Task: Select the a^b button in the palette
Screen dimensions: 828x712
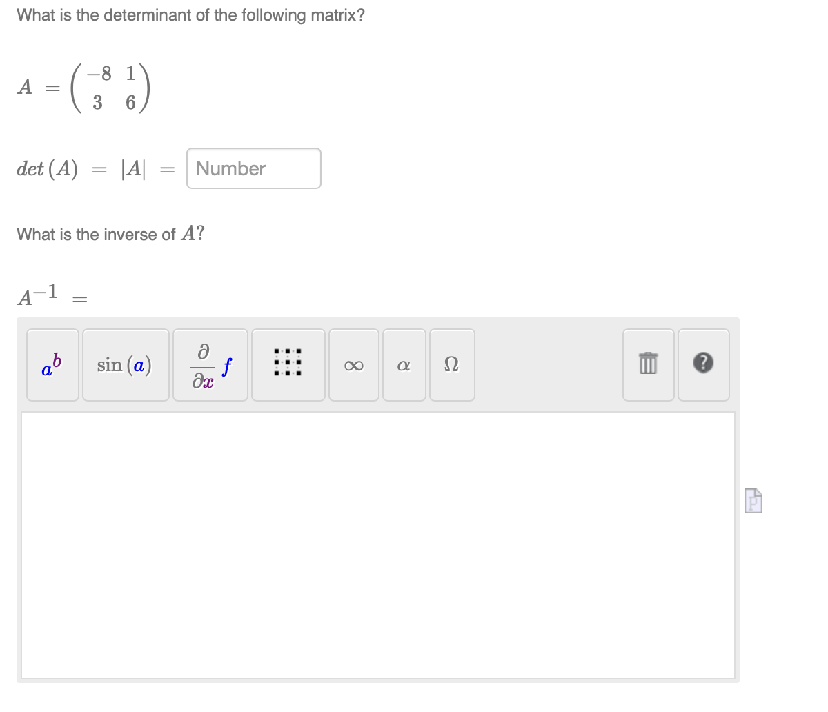Action: coord(52,365)
